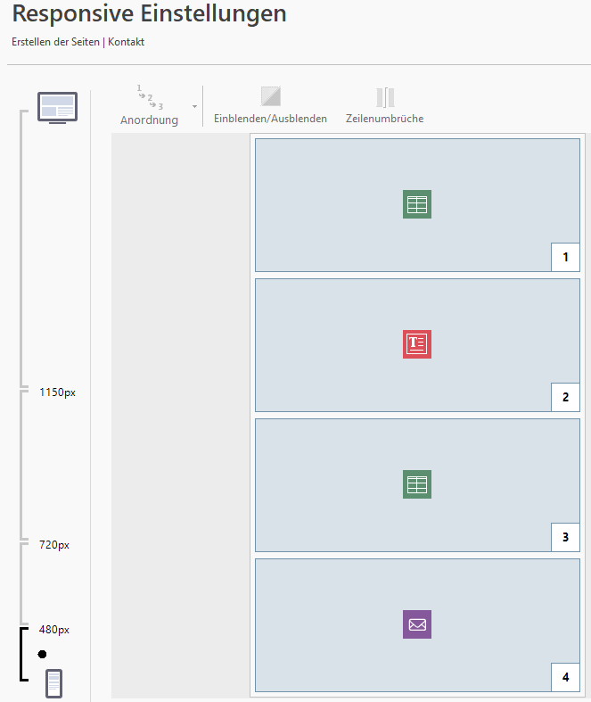Click the table icon in block 1
This screenshot has height=702, width=591.
pyautogui.click(x=417, y=205)
